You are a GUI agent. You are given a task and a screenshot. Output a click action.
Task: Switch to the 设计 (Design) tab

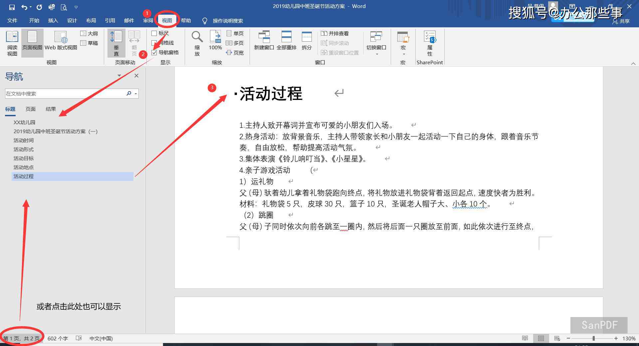[x=72, y=21]
